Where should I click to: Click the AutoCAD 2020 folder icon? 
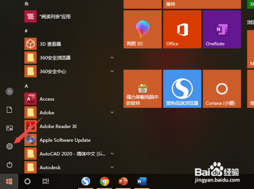click(30, 153)
